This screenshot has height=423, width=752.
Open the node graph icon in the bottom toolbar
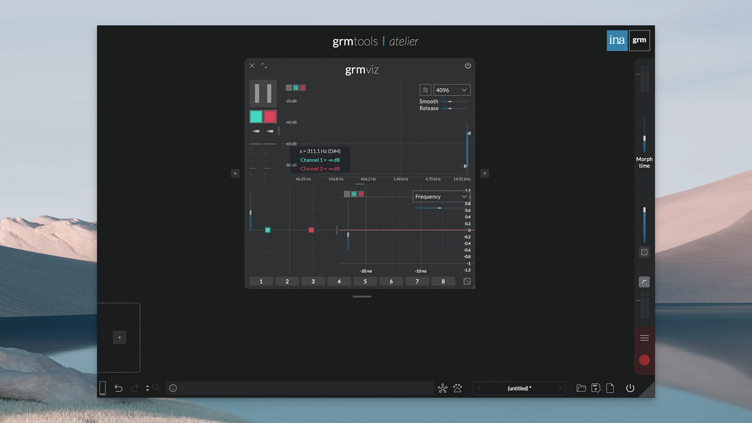tap(443, 388)
